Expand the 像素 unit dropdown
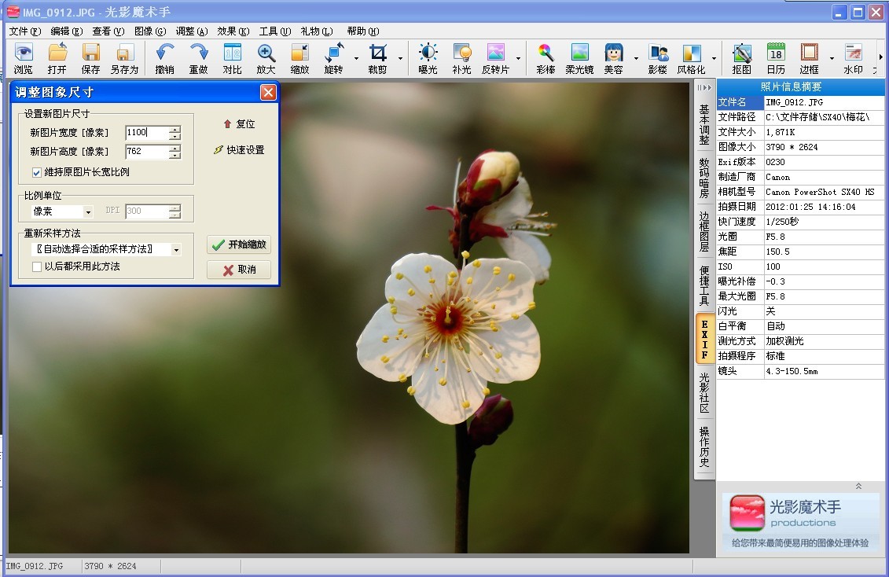Screen dimensions: 889x577 coord(87,211)
